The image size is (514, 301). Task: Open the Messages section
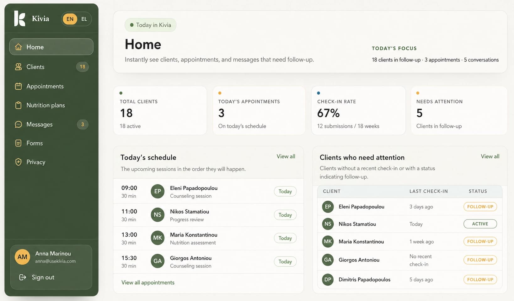coord(51,124)
